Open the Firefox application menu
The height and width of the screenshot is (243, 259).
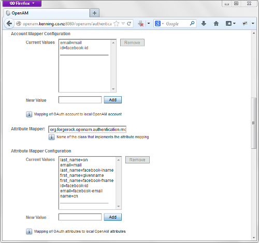tap(22, 3)
